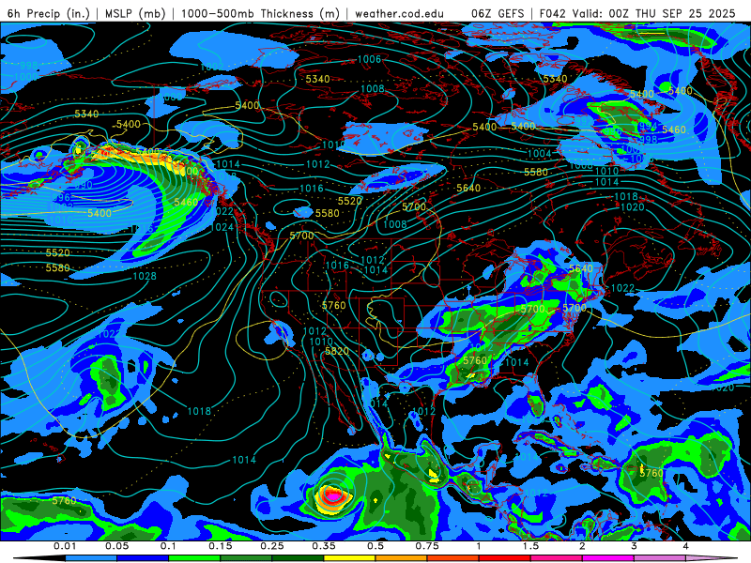Click the 1028 isobar contour label
The width and height of the screenshot is (751, 563).
tap(145, 276)
